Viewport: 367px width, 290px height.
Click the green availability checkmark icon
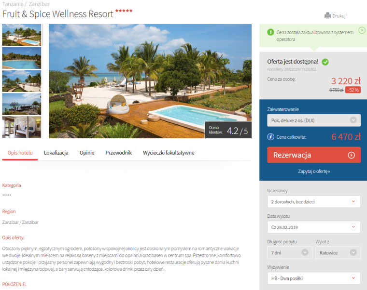click(x=325, y=62)
